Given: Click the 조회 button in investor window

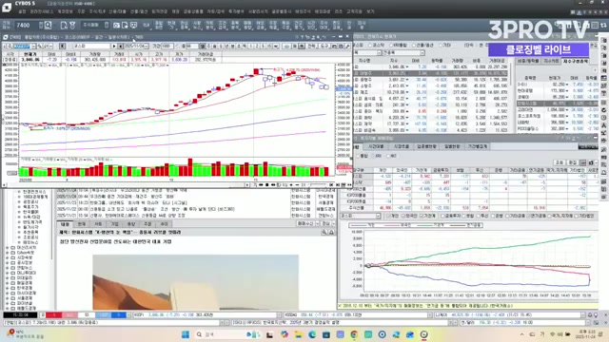Looking at the screenshot, I should (x=560, y=162).
